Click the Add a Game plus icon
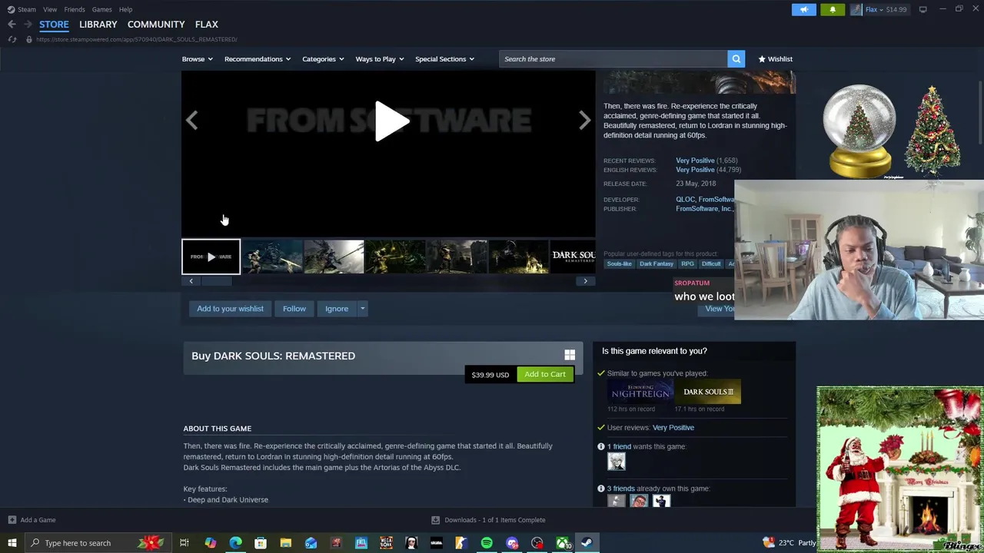Viewport: 984px width, 553px height. point(12,520)
